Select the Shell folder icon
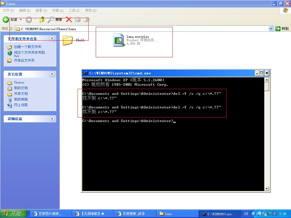This screenshot has height=218, width=291. (x=68, y=40)
